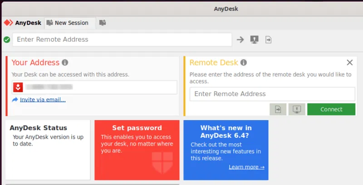Select your blurred desk address field
This screenshot has width=363, height=185.
[x=100, y=87]
